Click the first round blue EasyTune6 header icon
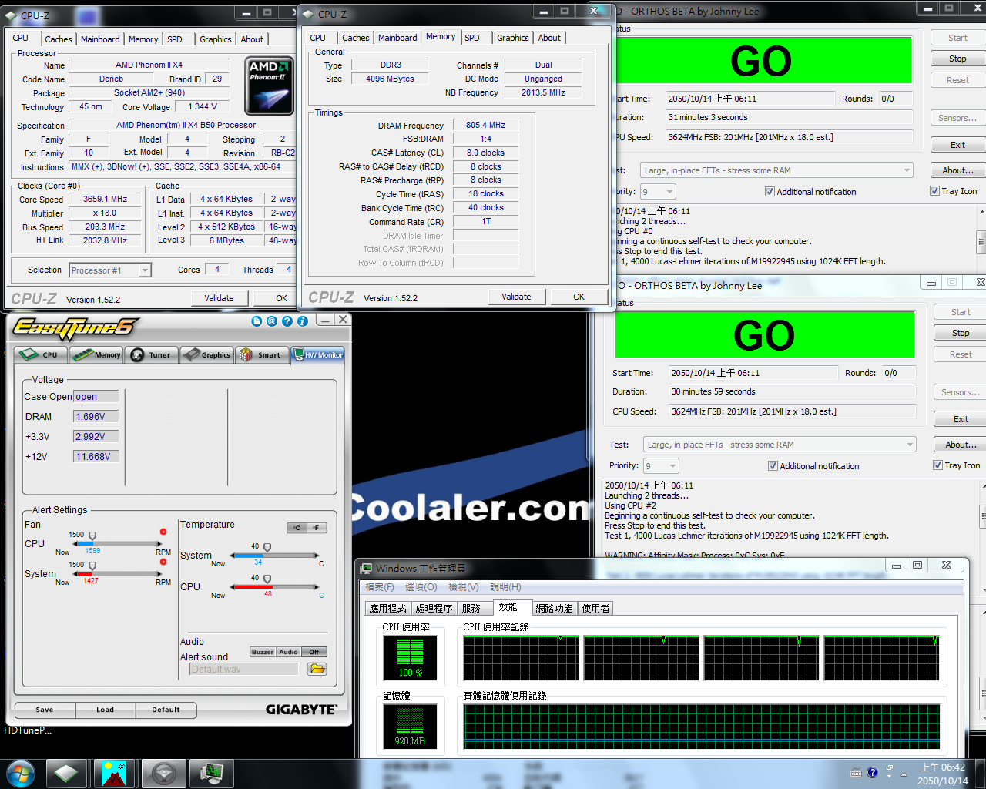Screen dimensions: 986x789 [257, 321]
